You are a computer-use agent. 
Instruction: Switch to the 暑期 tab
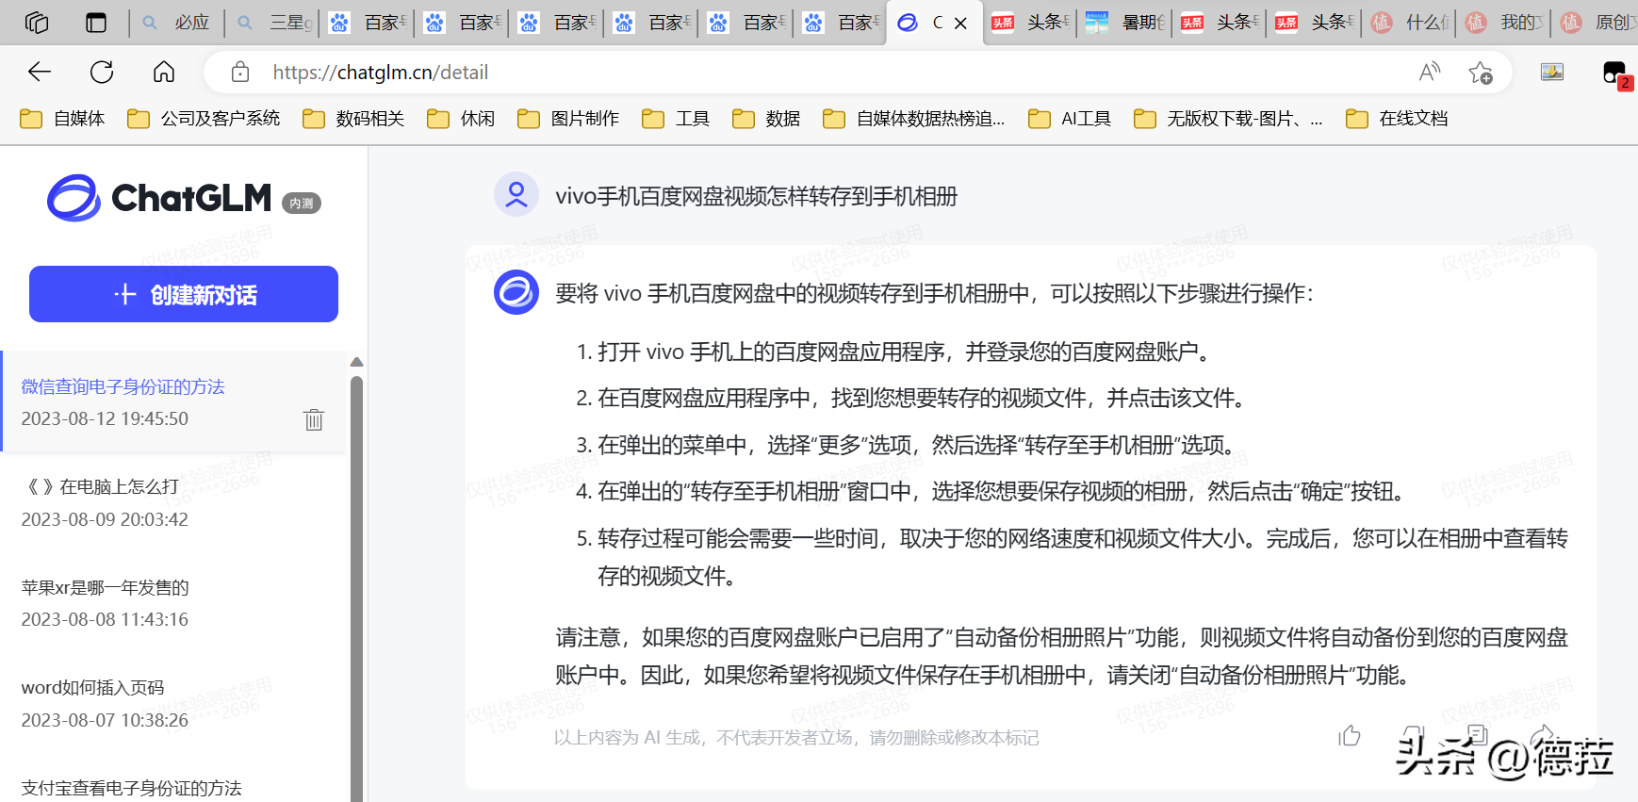click(x=1125, y=23)
